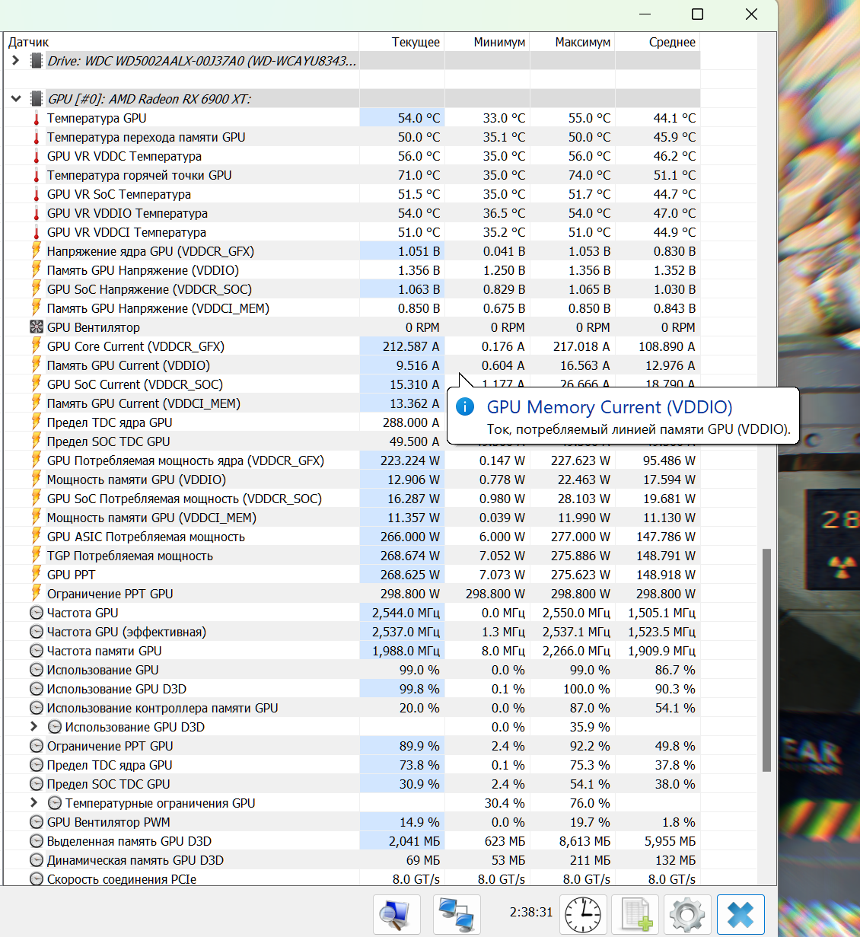Click gauge icon beside Выделенная память GPU D3D
The width and height of the screenshot is (860, 937).
pos(36,841)
